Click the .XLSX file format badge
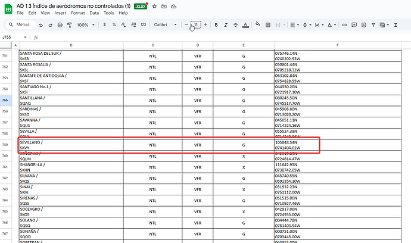The height and width of the screenshot is (243, 411). pos(141,7)
